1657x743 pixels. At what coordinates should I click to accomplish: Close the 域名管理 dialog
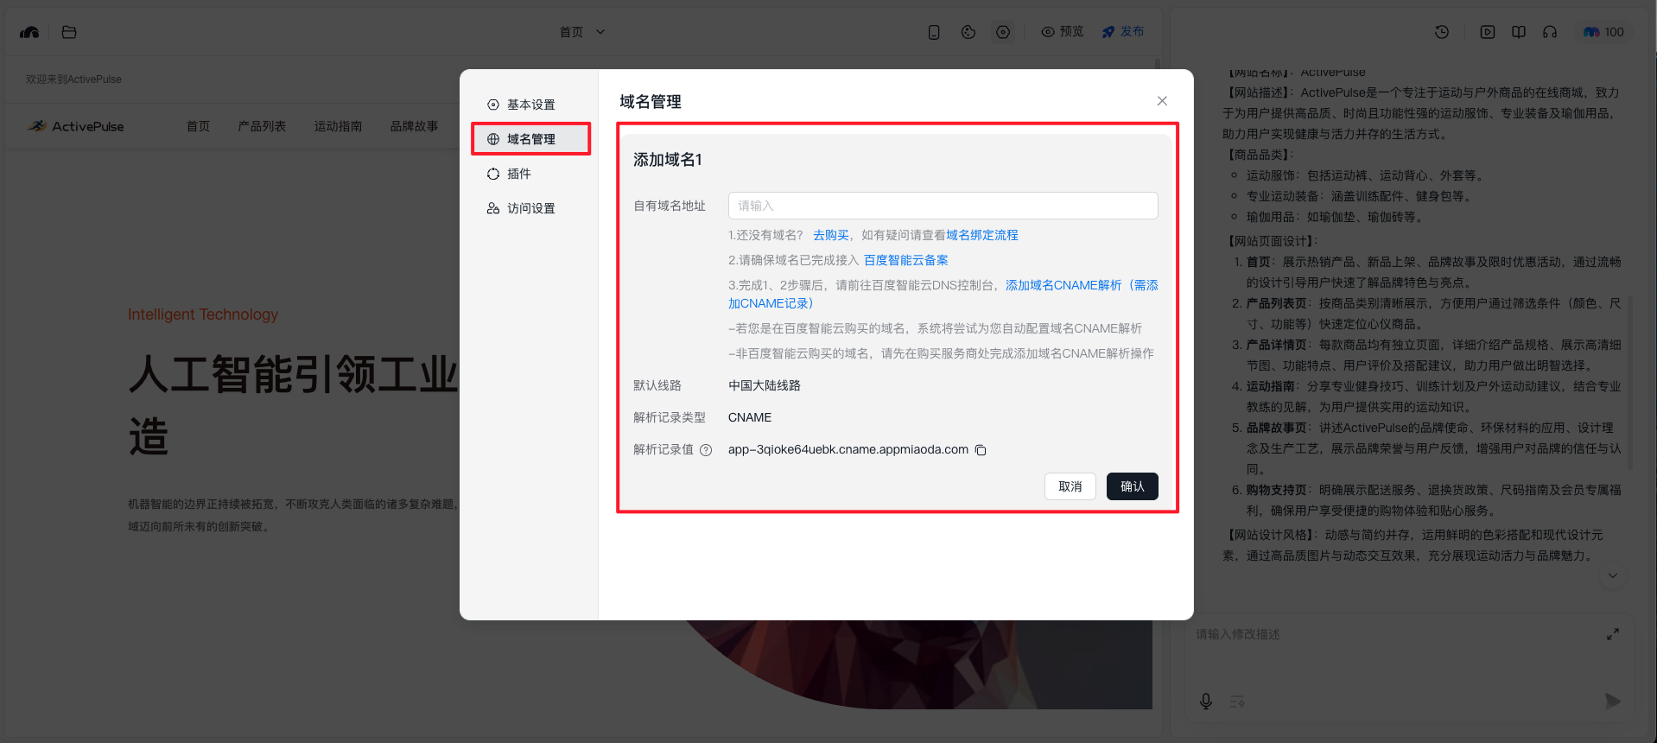pyautogui.click(x=1162, y=101)
